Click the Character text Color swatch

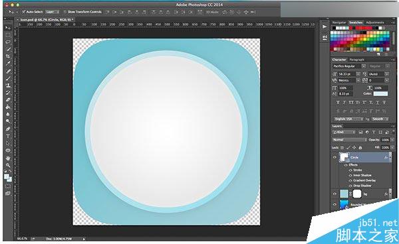380,93
